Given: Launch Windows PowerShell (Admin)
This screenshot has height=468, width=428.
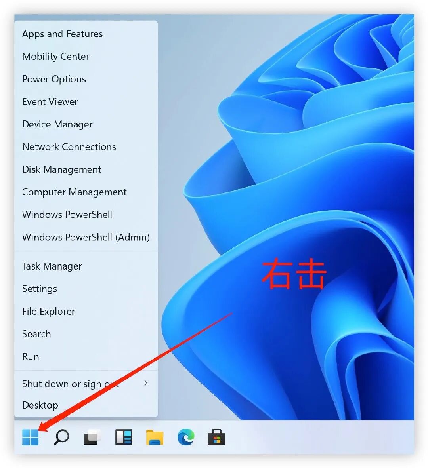Looking at the screenshot, I should point(86,237).
